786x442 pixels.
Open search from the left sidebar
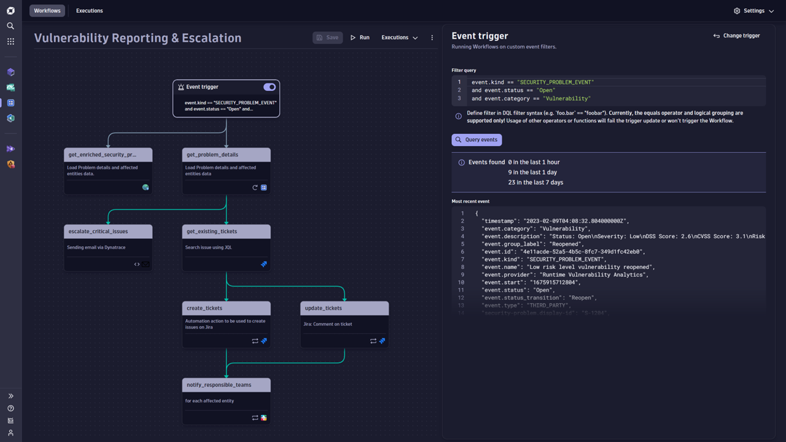10,26
